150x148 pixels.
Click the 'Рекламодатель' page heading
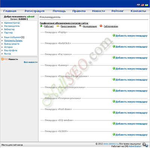(x=50, y=17)
